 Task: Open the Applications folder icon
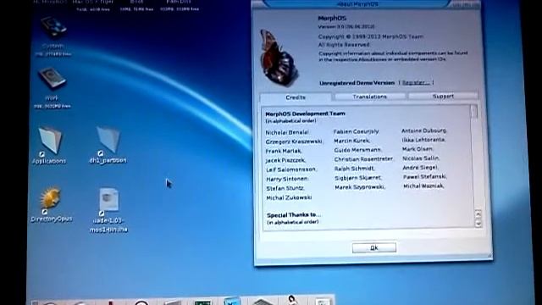coord(50,140)
